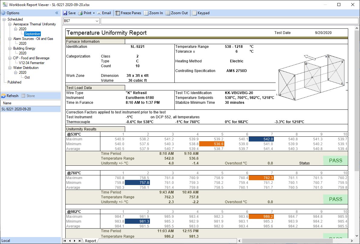Click the Print toolbar button
This screenshot has height=244, width=360.
(x=85, y=13)
